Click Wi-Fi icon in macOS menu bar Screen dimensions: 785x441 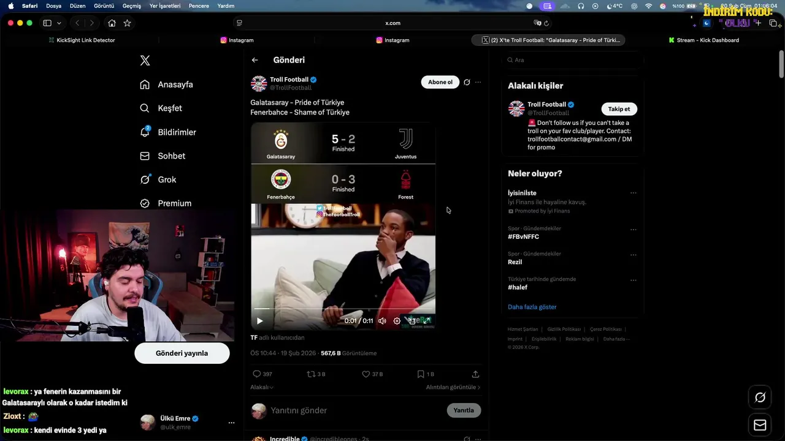pos(648,6)
